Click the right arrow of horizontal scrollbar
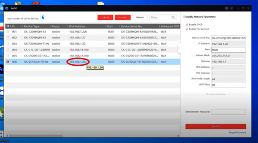Image resolution: width=258 pixels, height=143 pixels. 178,136
